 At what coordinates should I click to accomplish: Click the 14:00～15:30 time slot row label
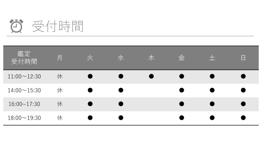pyautogui.click(x=24, y=90)
